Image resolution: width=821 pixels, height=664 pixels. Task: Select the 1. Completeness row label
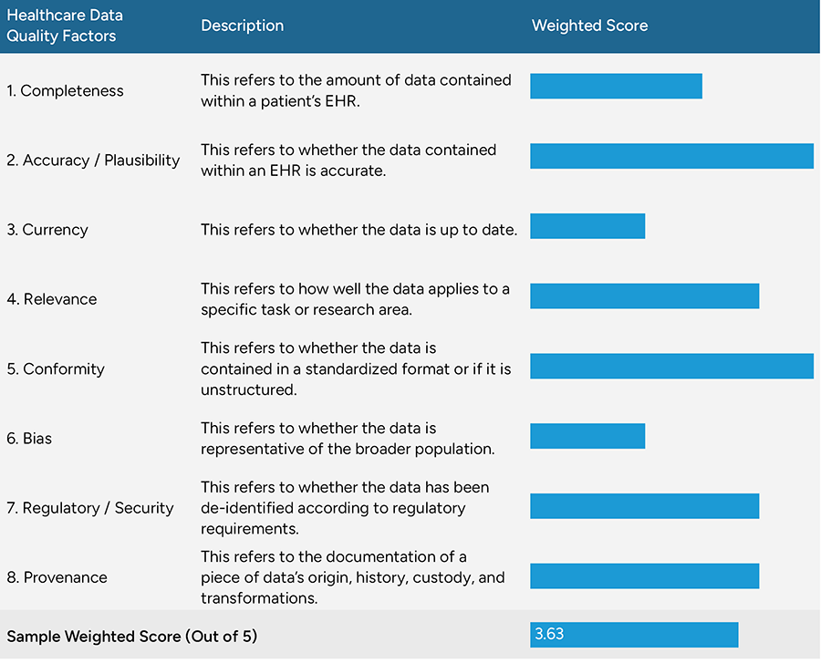pos(65,90)
